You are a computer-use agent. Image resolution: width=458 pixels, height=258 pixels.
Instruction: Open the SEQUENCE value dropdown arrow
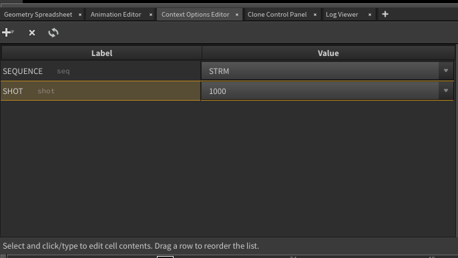pos(446,71)
